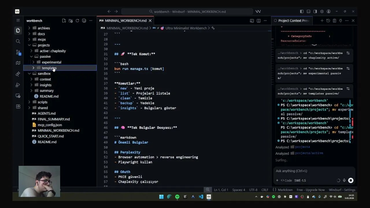Toggle bottom panel layout

[x=308, y=12]
